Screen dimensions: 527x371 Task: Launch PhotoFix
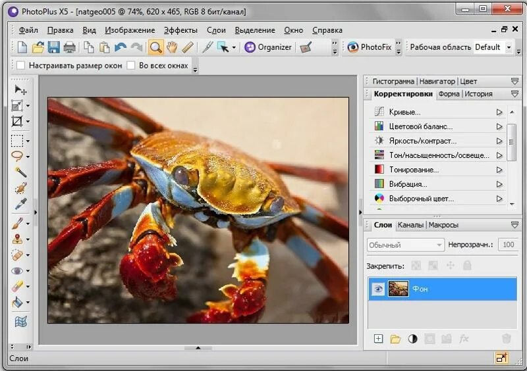pyautogui.click(x=370, y=47)
